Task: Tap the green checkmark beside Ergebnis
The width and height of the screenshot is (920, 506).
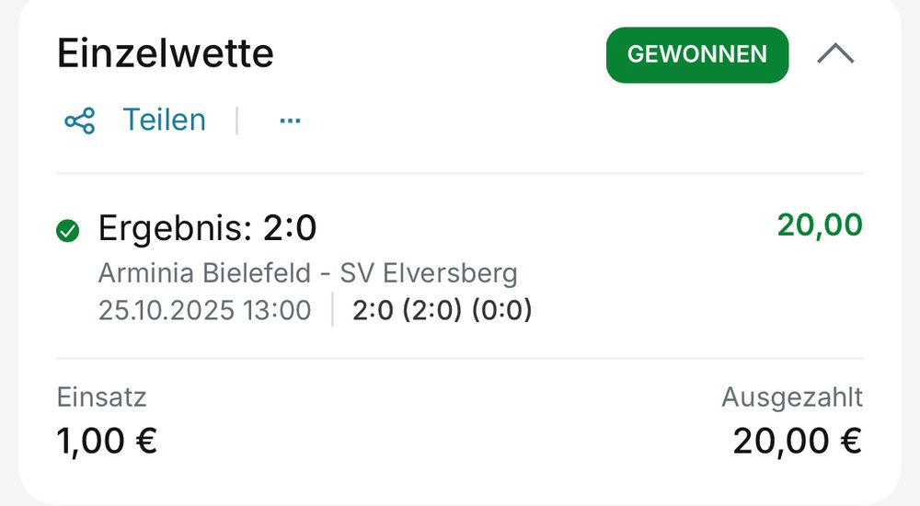Action: (67, 230)
